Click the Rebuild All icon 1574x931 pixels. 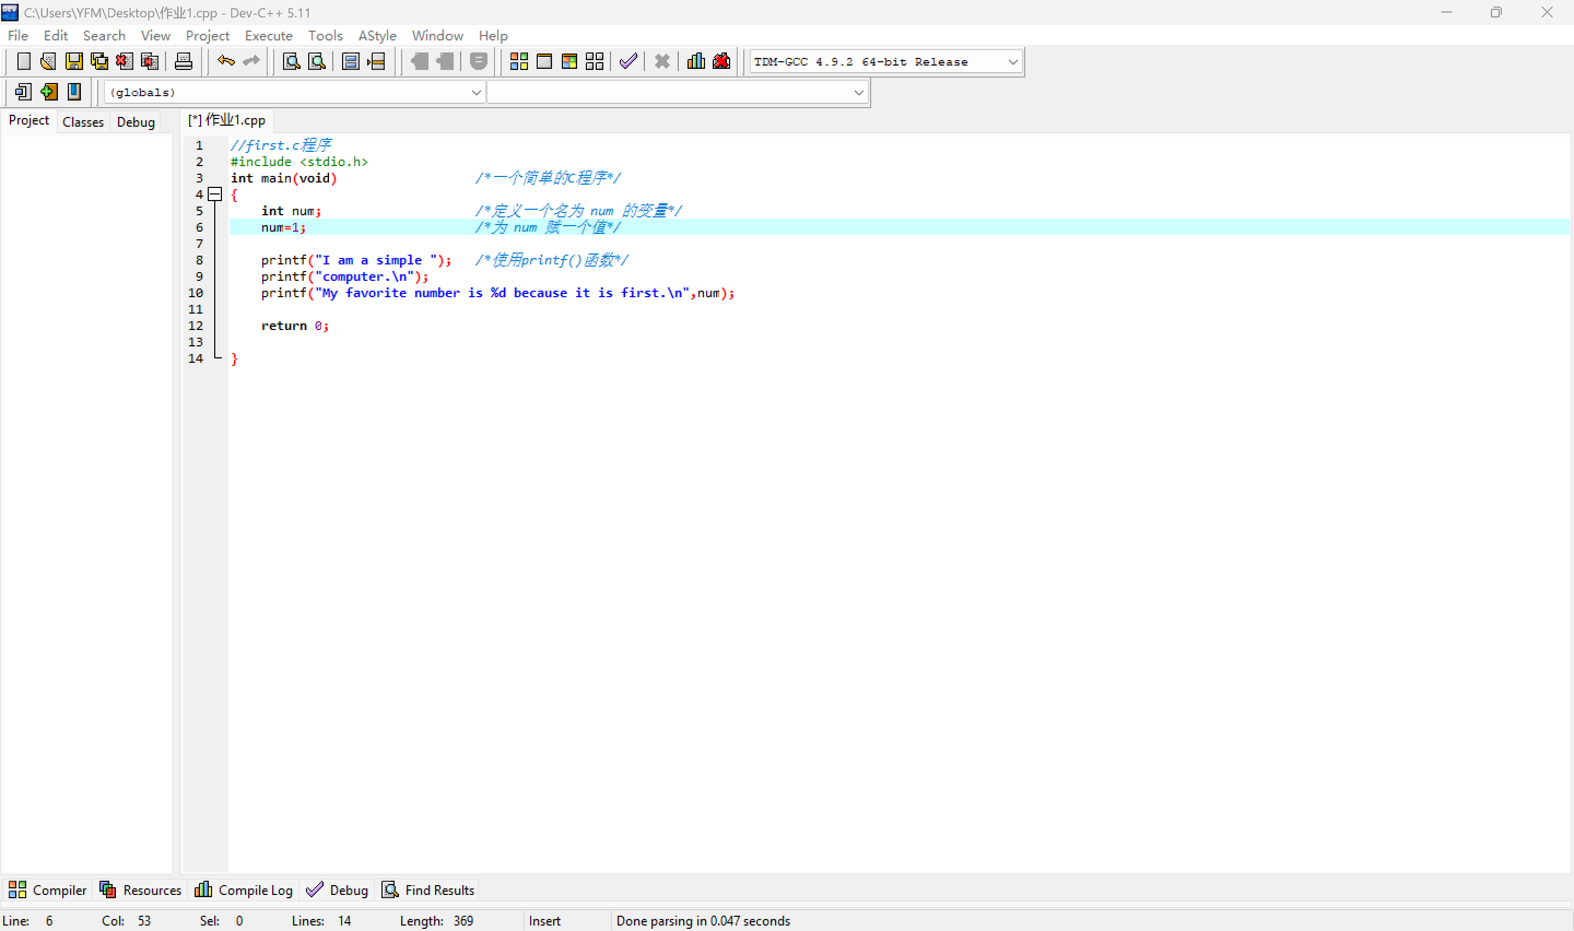coord(594,62)
